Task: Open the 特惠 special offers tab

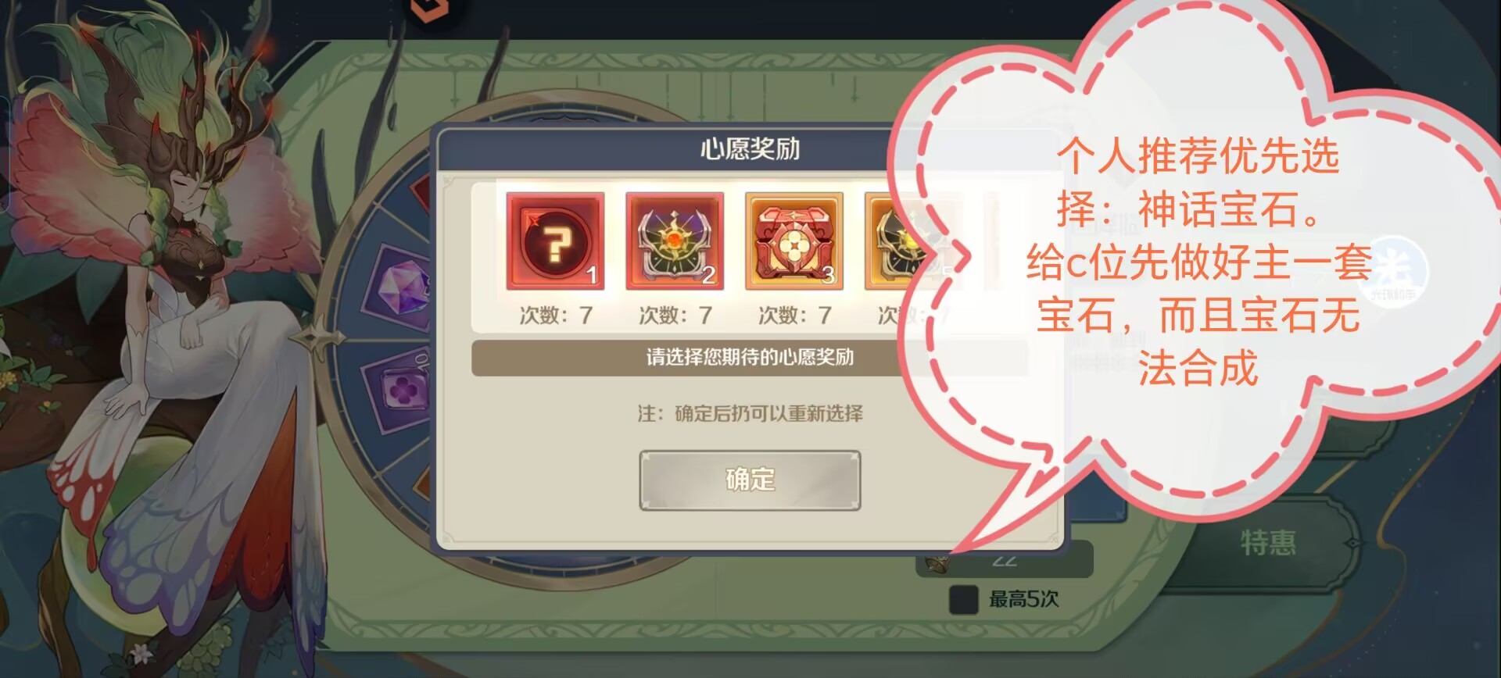Action: pos(1268,542)
